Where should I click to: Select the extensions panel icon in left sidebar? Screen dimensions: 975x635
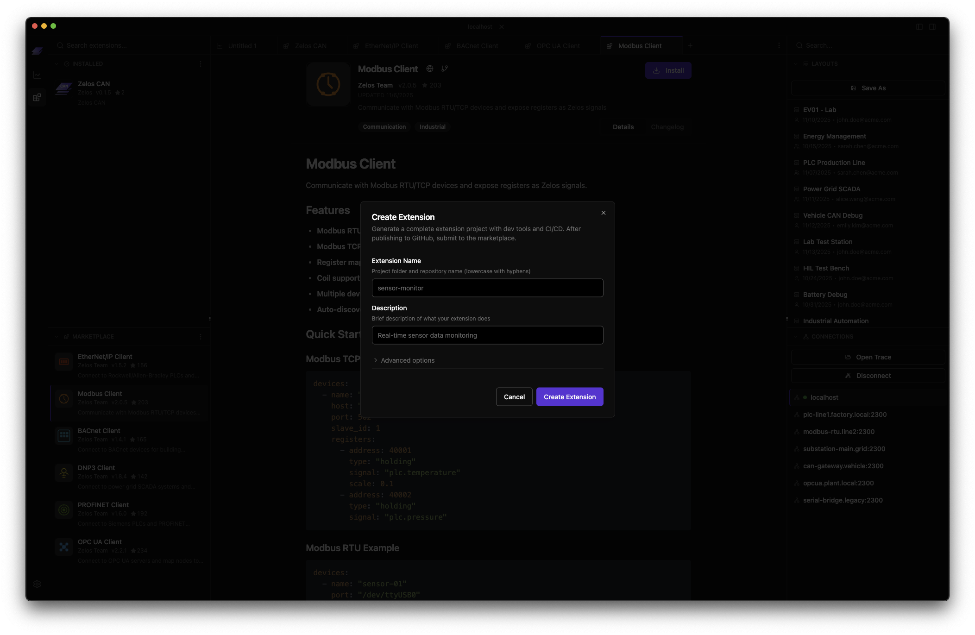coord(37,97)
